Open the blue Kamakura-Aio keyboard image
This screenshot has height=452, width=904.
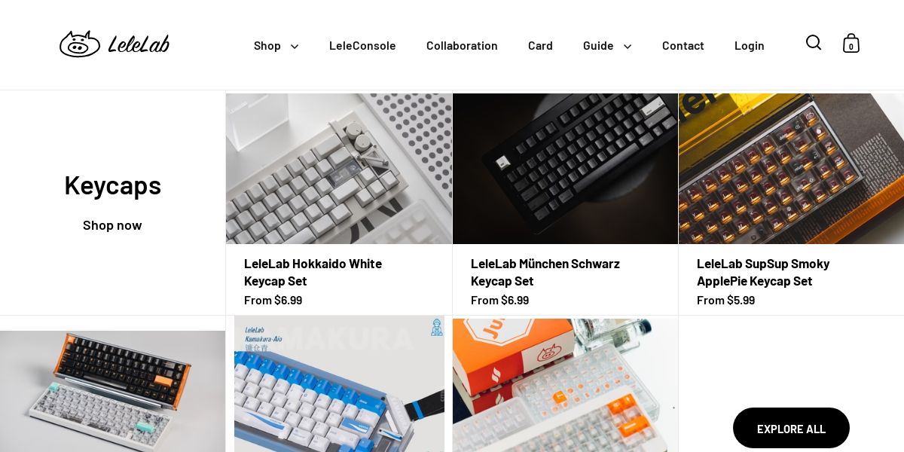[x=339, y=384]
